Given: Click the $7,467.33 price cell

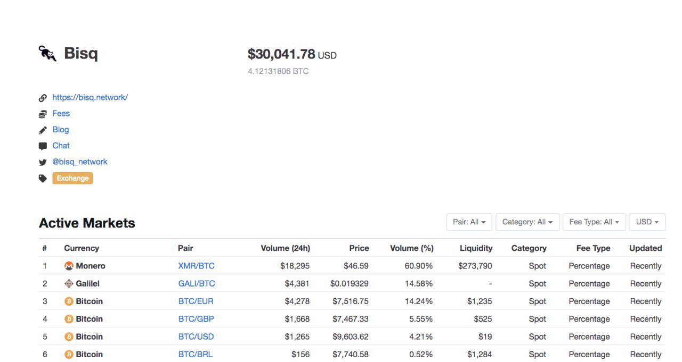Looking at the screenshot, I should pos(351,319).
